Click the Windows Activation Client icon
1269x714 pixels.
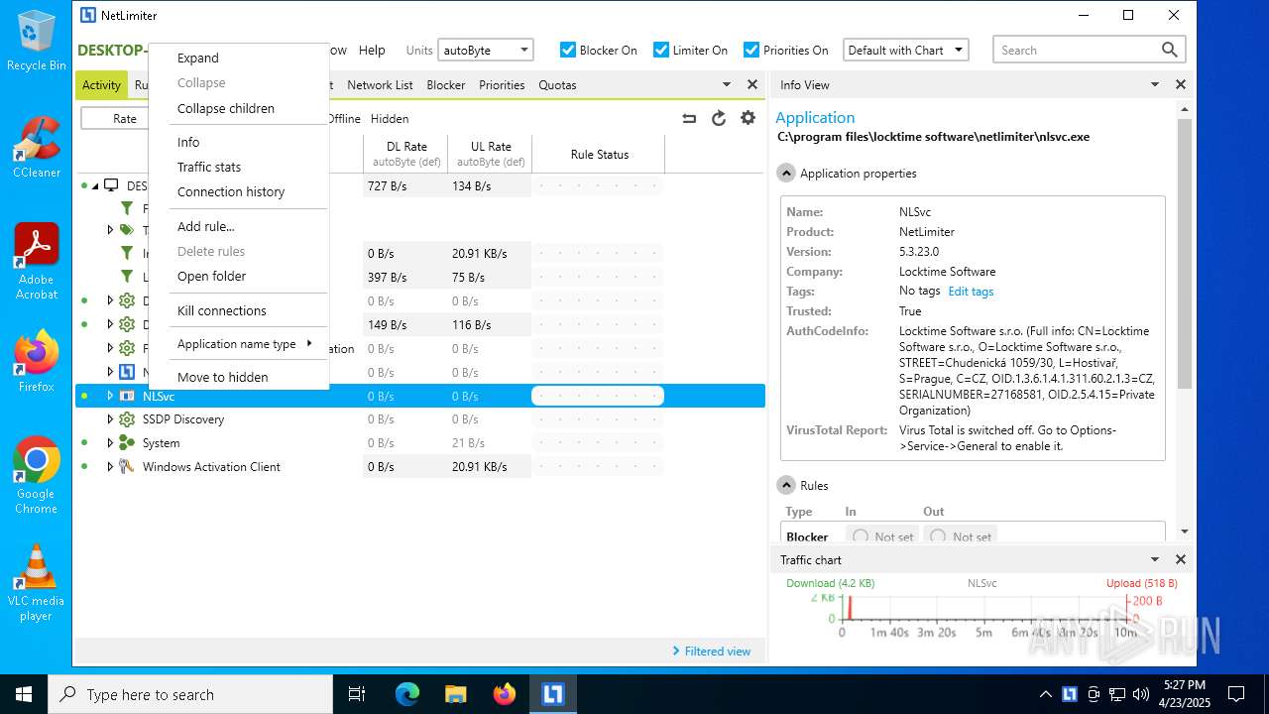pyautogui.click(x=127, y=467)
